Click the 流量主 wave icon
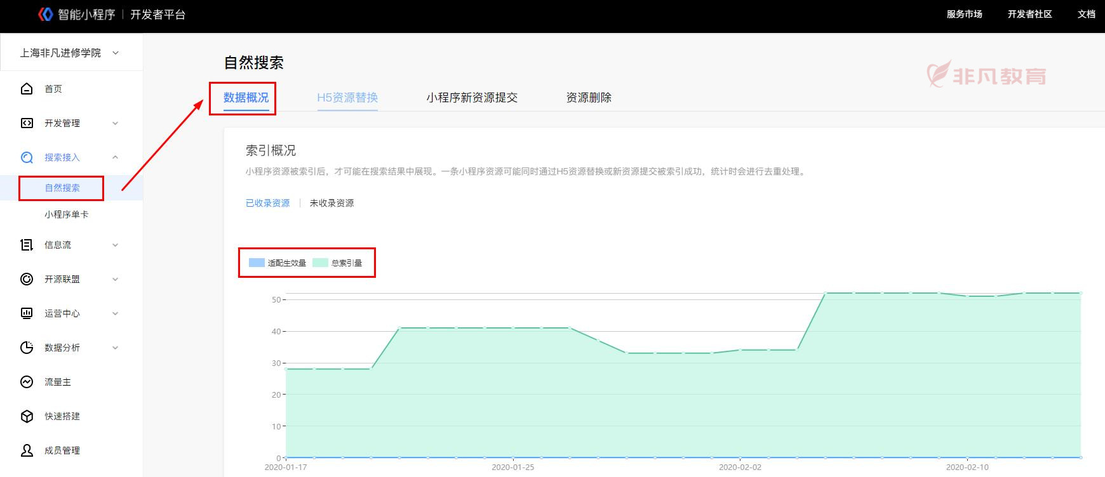Screen dimensions: 1105x477 (x=27, y=382)
